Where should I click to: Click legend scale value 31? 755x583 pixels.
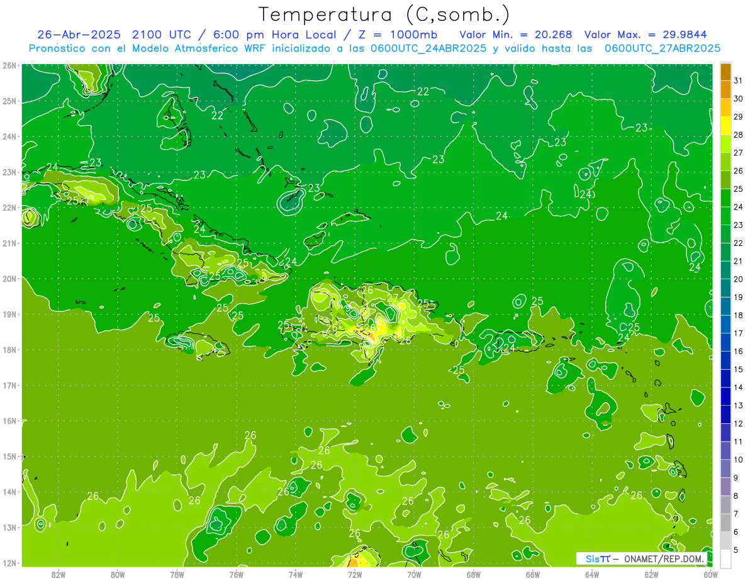739,81
